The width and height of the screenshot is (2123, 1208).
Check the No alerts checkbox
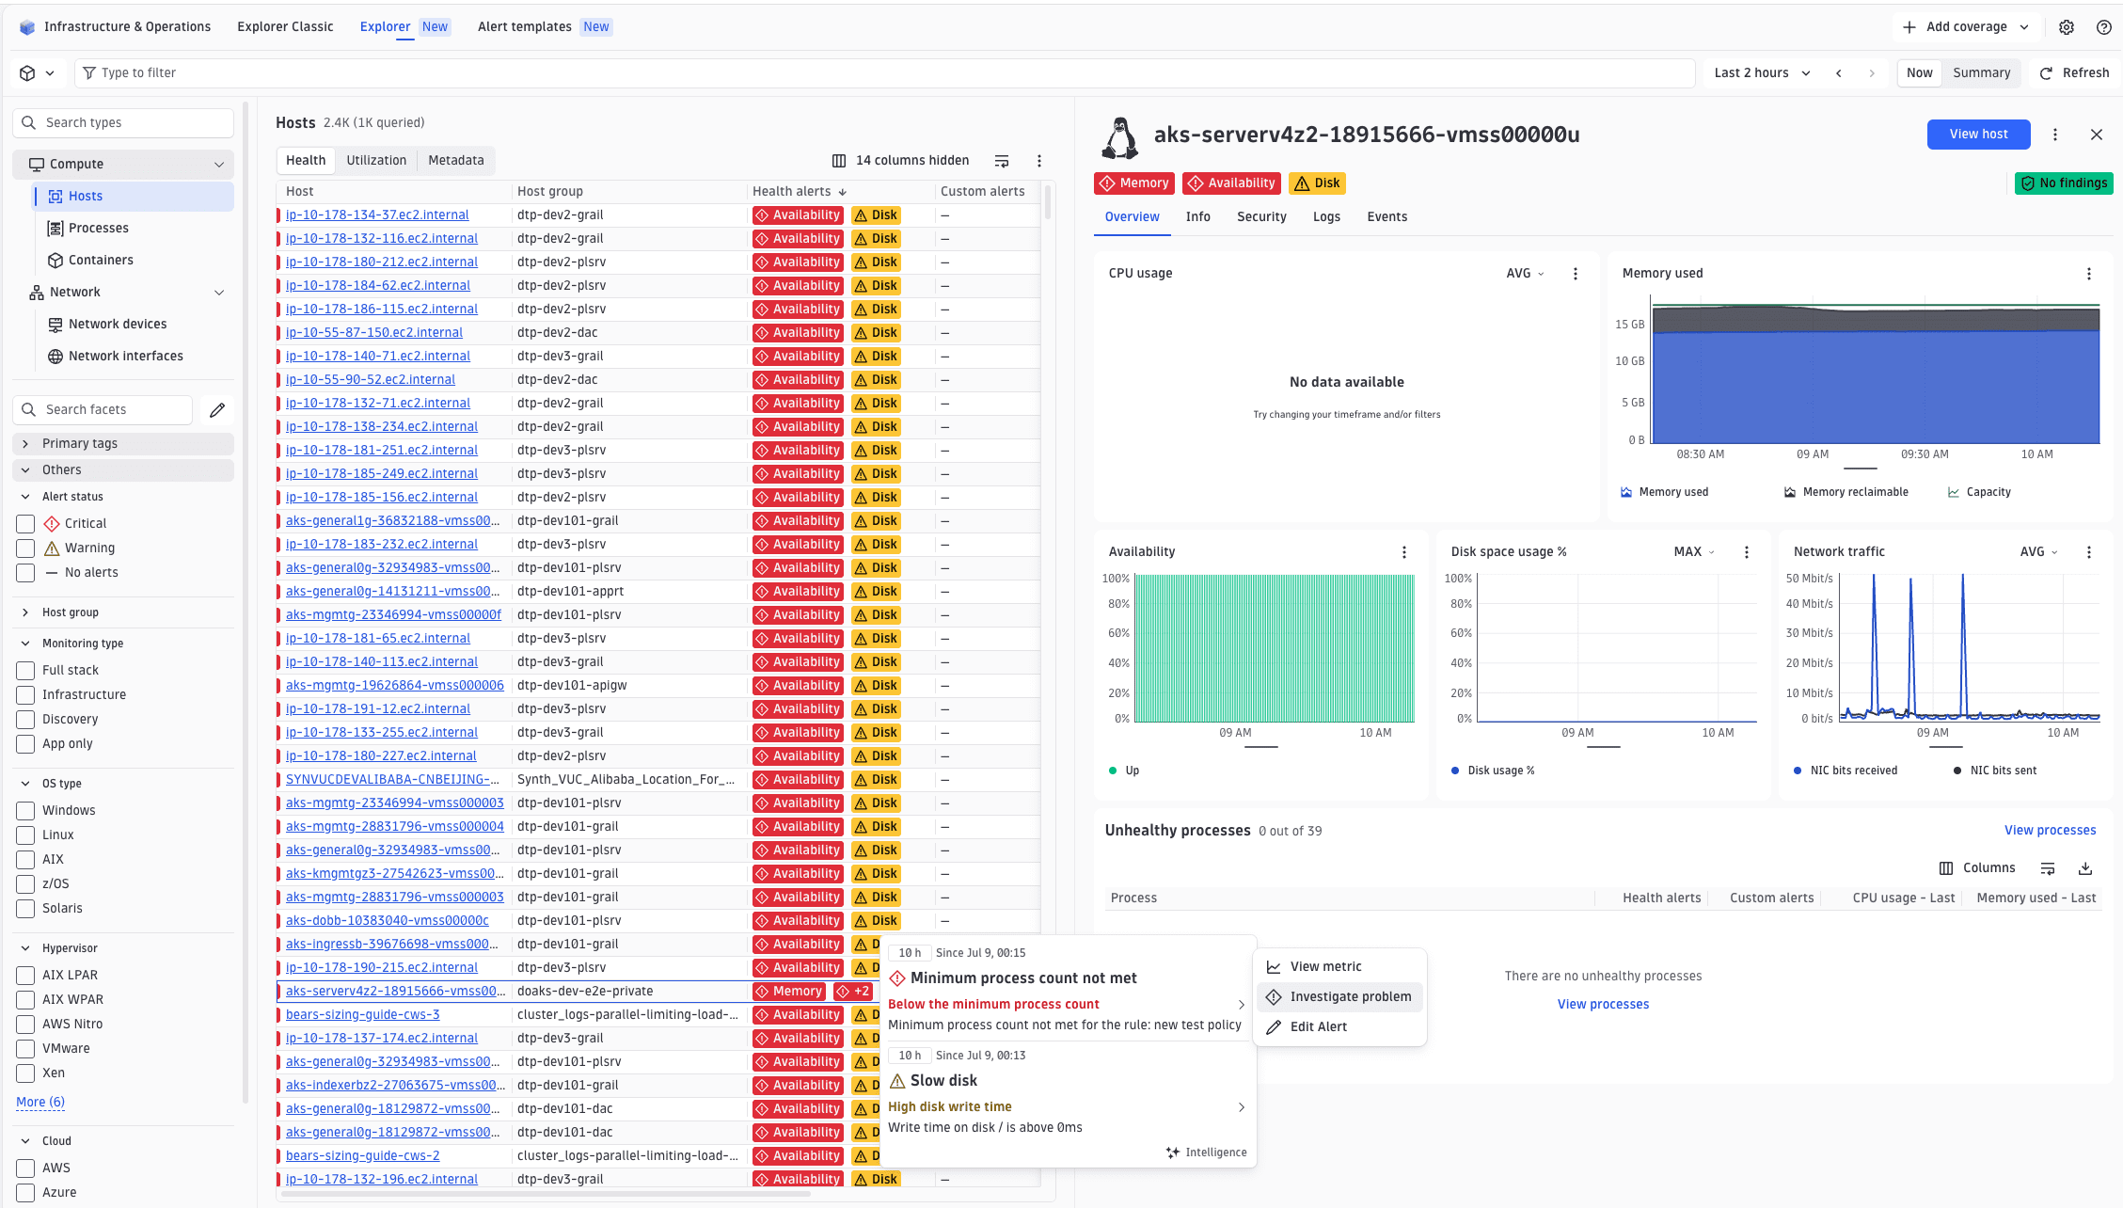point(25,572)
